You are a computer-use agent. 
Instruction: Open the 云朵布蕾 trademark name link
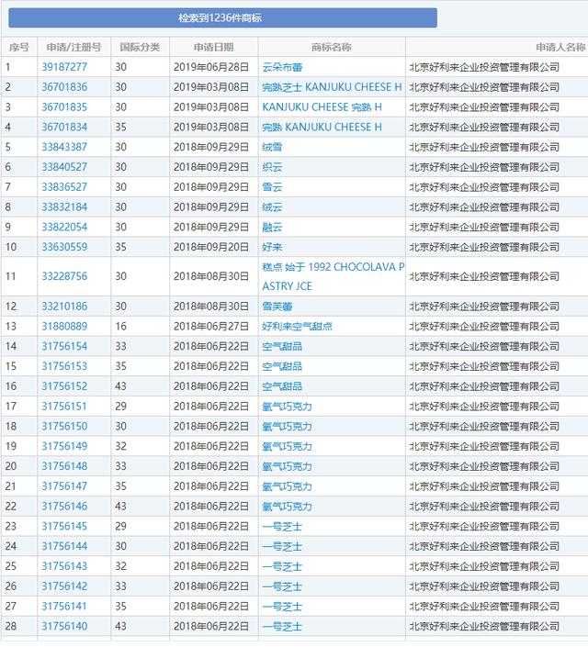pos(282,67)
